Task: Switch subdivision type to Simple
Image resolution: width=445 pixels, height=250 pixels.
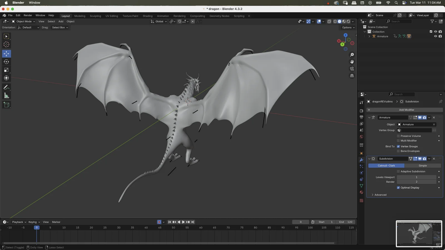Action: tap(422, 165)
